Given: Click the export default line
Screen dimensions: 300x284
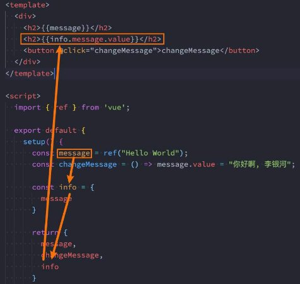Looking at the screenshot, I should pos(50,130).
